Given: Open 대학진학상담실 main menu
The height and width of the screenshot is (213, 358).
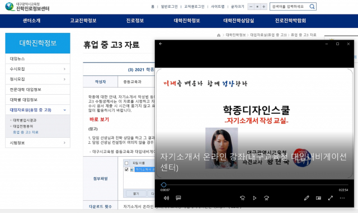Looking at the screenshot, I should pyautogui.click(x=239, y=21).
